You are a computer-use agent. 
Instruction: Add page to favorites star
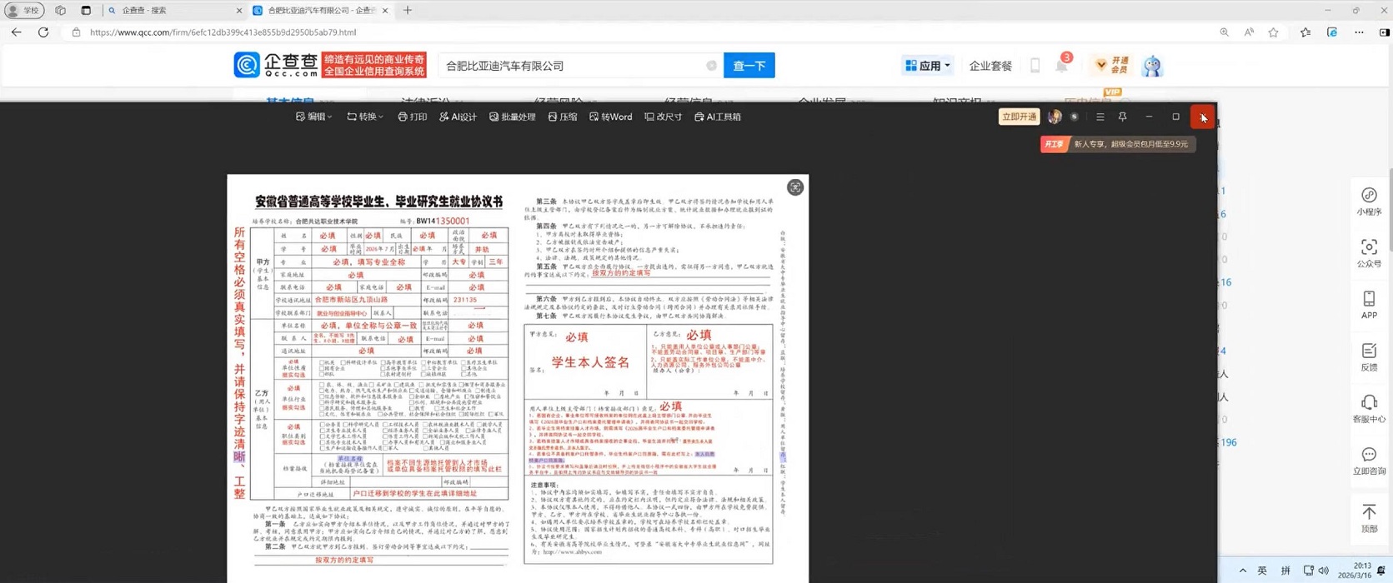[x=1273, y=32]
